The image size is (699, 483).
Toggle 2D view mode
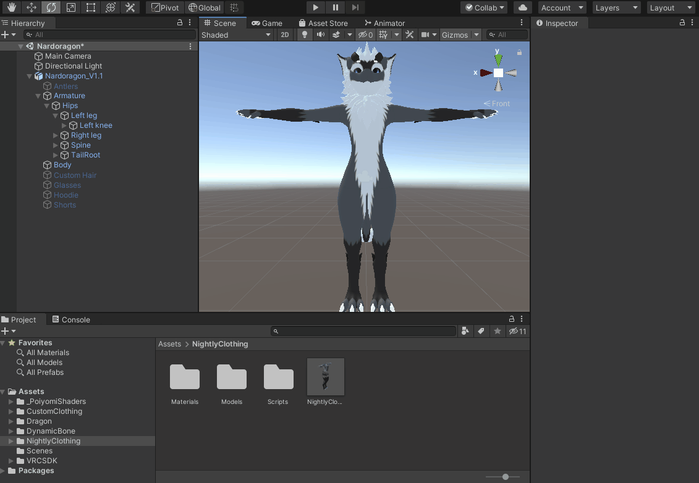(x=284, y=35)
